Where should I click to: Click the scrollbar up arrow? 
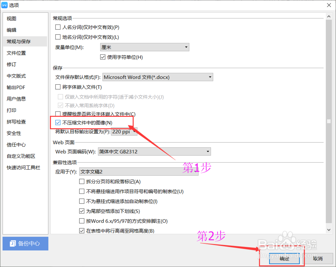329,16
